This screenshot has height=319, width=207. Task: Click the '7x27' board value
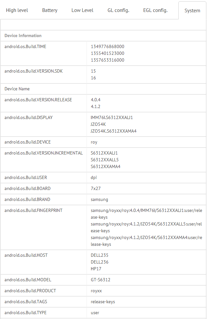coord(96,188)
